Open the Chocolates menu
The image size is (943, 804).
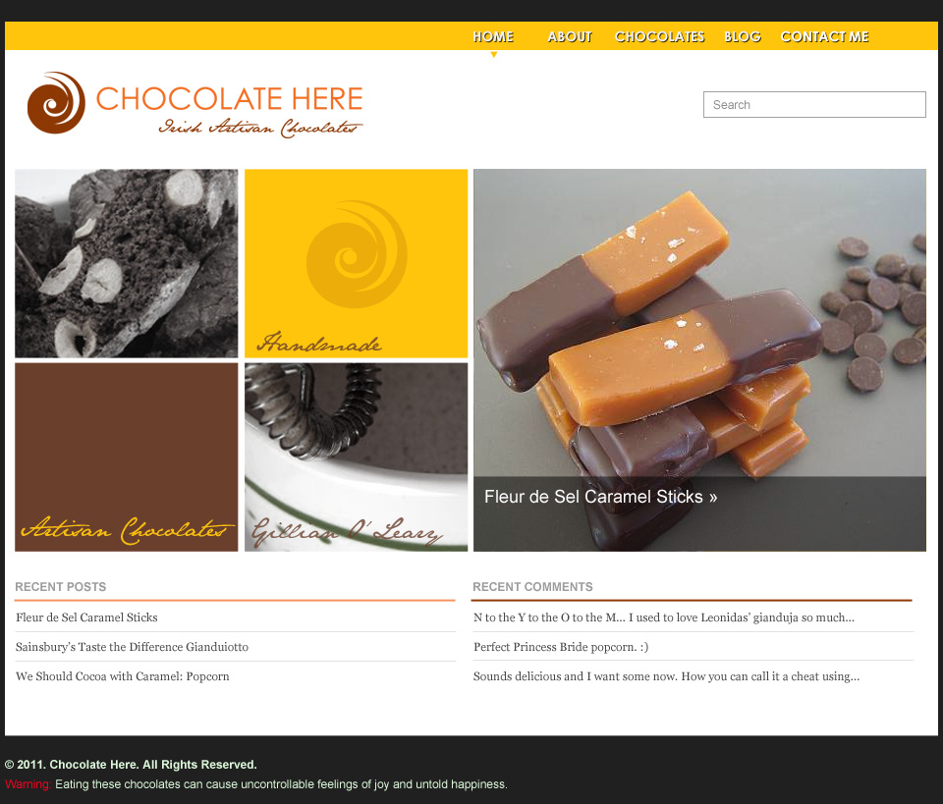[x=659, y=36]
